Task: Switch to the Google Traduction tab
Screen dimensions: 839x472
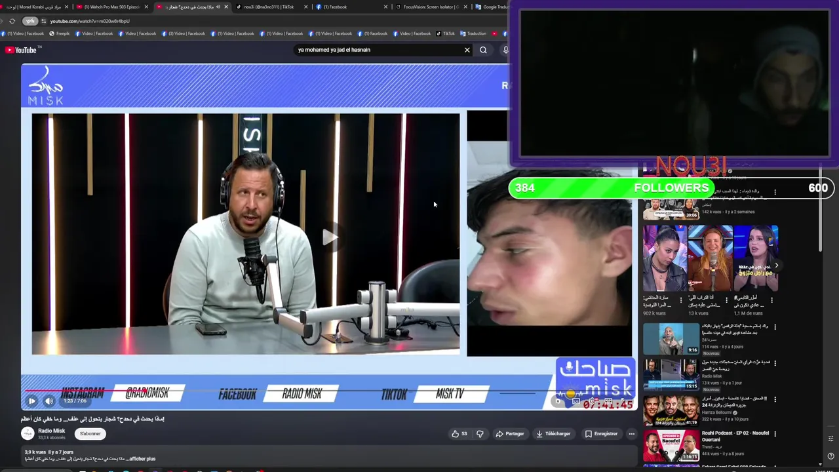Action: [x=490, y=7]
